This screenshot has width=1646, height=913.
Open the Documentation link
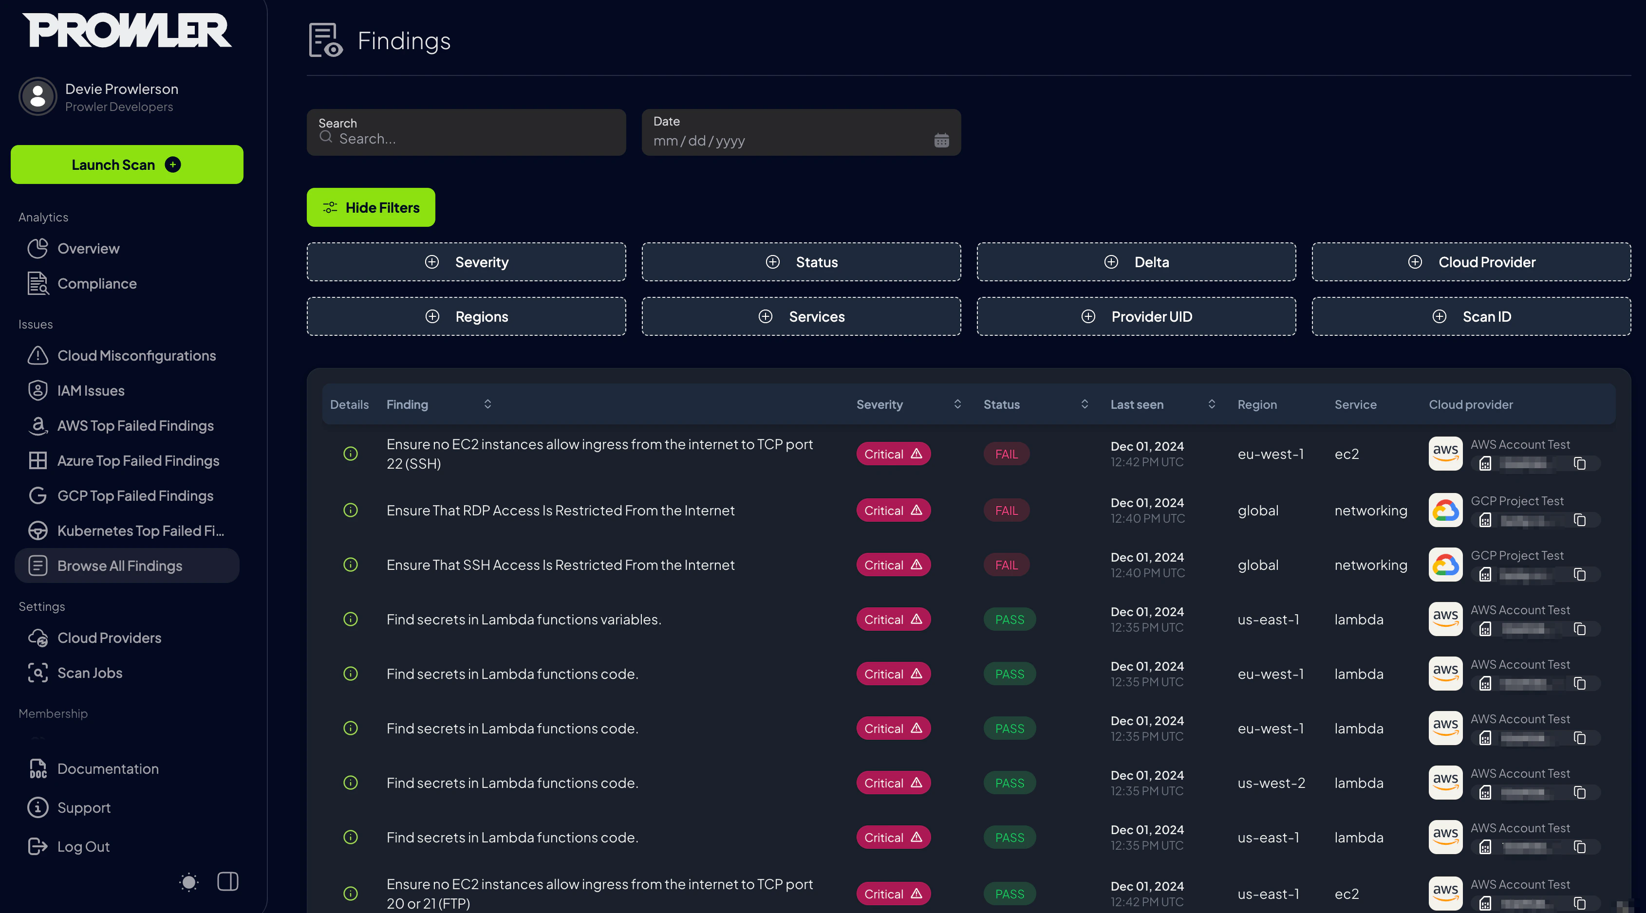tap(107, 769)
